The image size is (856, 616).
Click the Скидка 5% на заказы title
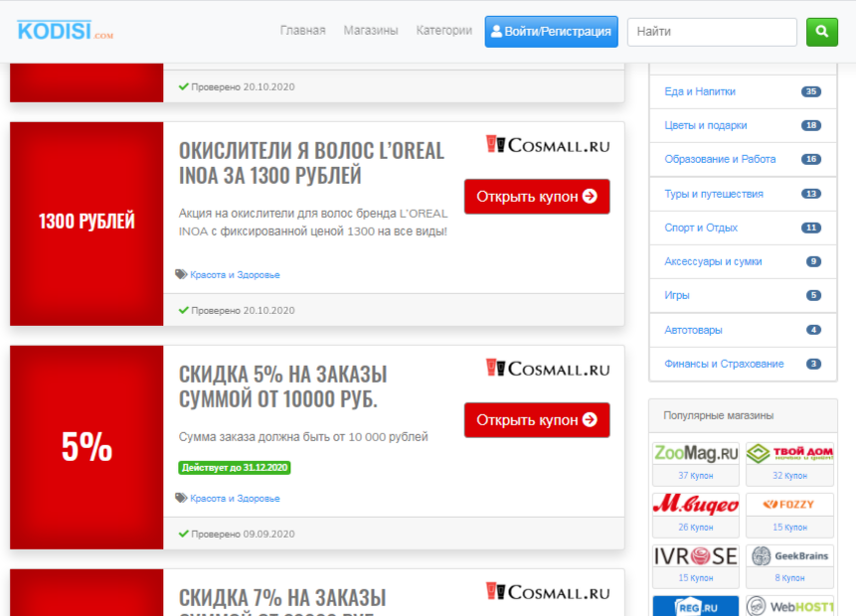282,386
